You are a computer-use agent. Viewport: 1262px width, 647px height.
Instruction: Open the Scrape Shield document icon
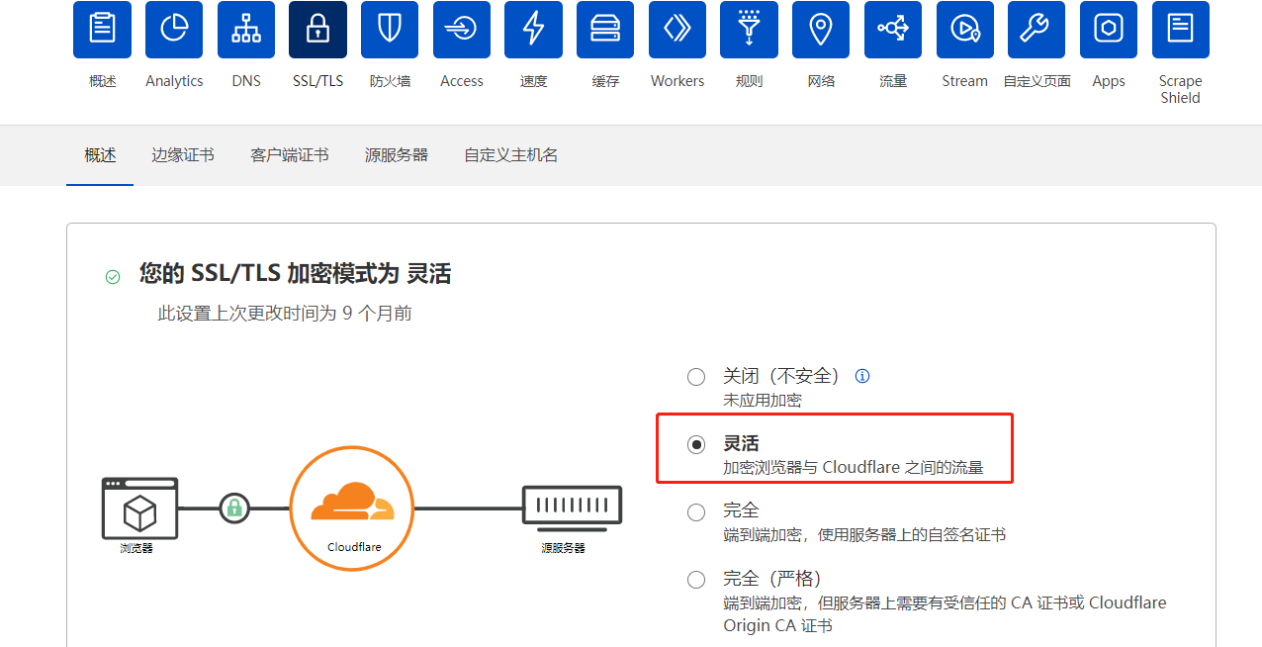tap(1181, 30)
